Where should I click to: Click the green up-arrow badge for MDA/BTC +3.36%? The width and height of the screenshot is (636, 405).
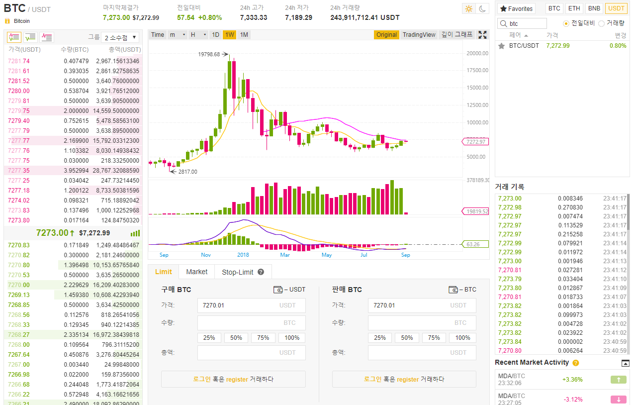click(x=618, y=380)
